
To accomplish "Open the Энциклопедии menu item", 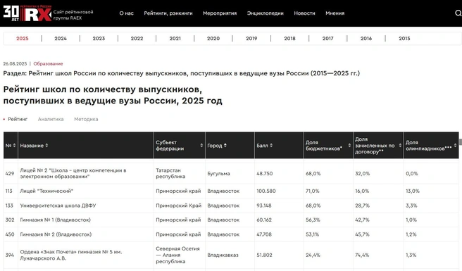I will tap(266, 13).
